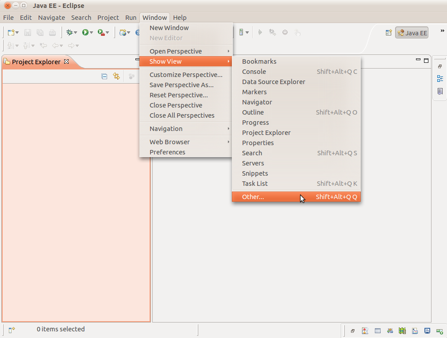Click the Collapse All icon in Project Explorer
This screenshot has height=338, width=447.
(104, 76)
